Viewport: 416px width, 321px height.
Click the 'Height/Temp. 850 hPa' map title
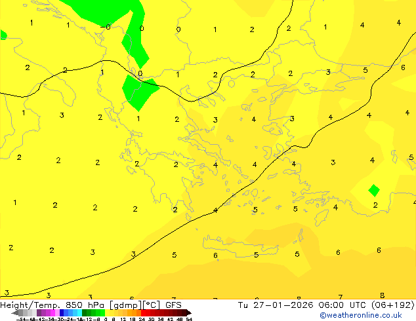click(52, 305)
